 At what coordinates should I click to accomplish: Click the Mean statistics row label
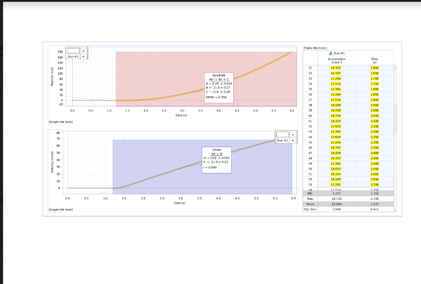[x=310, y=204]
